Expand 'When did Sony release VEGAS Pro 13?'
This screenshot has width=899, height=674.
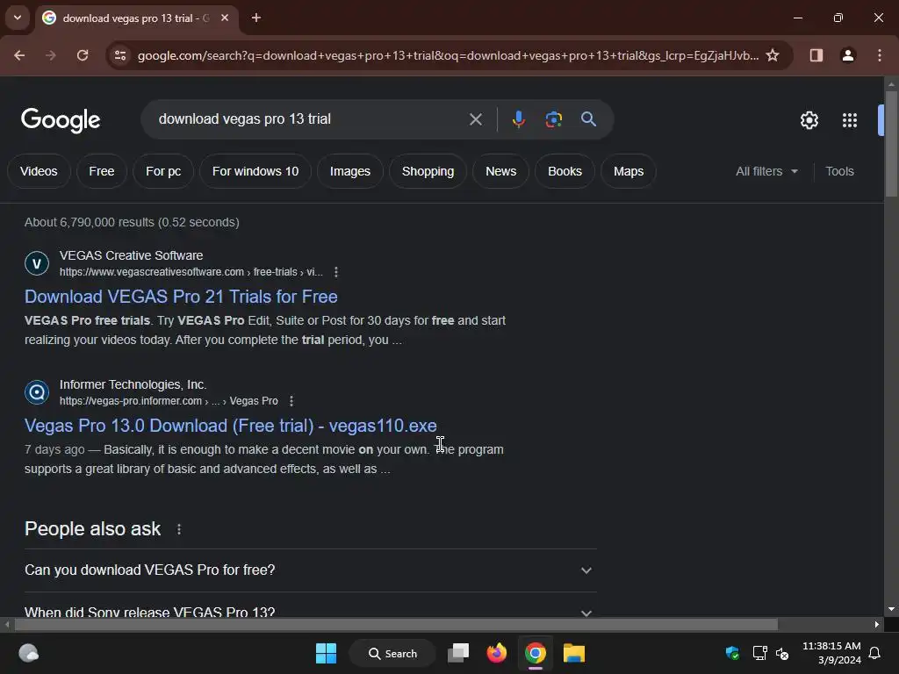(x=311, y=611)
